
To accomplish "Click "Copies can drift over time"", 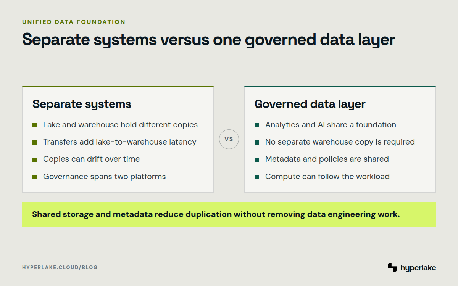I will 91,159.
